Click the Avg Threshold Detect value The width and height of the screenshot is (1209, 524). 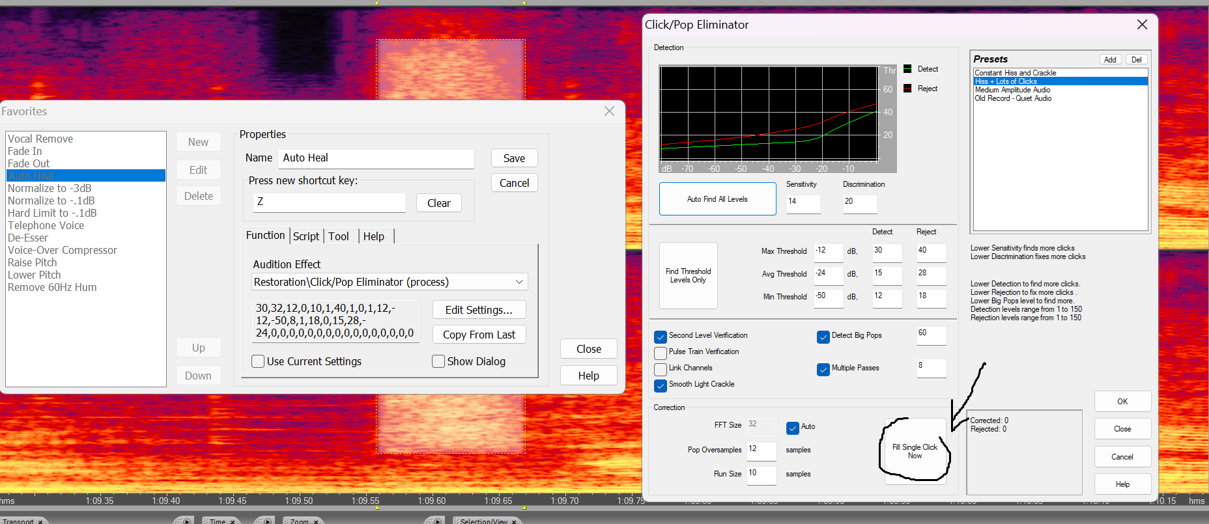(887, 275)
